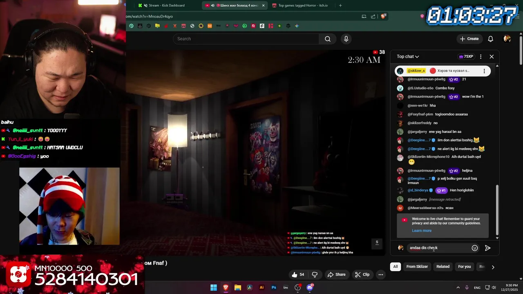The height and width of the screenshot is (294, 523).
Task: Focus the YouTube Search field
Action: (246, 39)
